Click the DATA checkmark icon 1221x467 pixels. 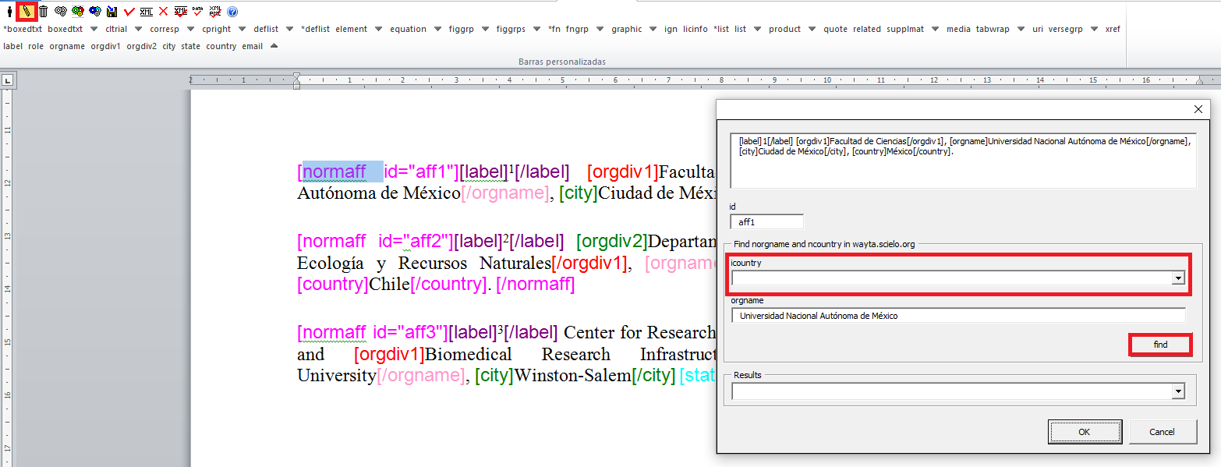click(x=198, y=12)
